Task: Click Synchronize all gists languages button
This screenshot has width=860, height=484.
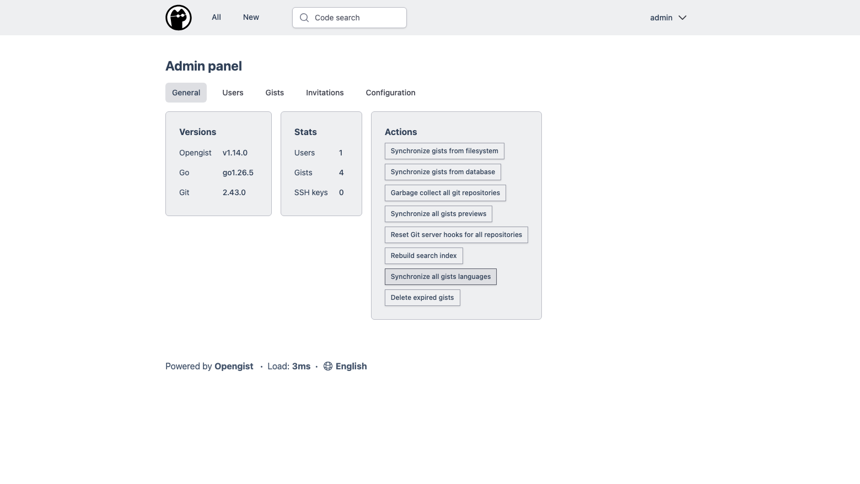Action: (440, 277)
